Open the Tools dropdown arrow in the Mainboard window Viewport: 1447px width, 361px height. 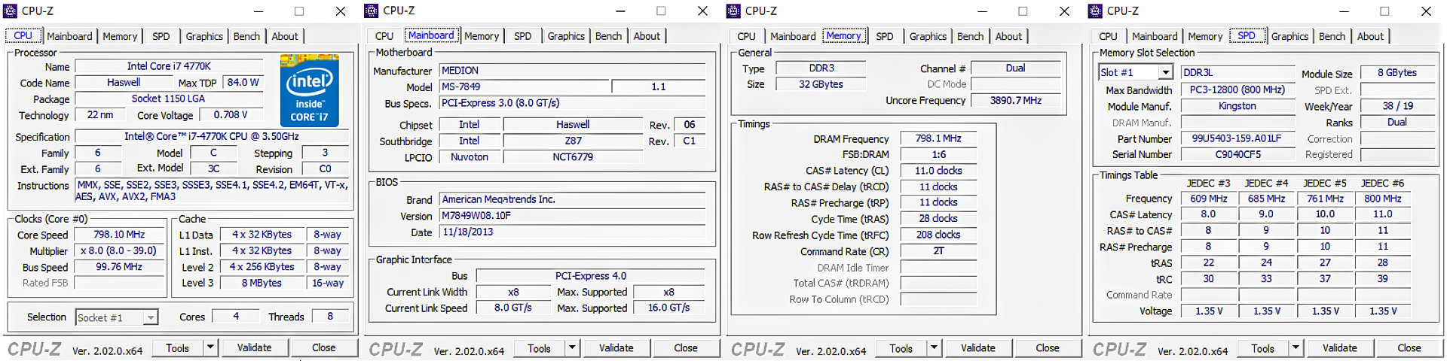(x=572, y=348)
